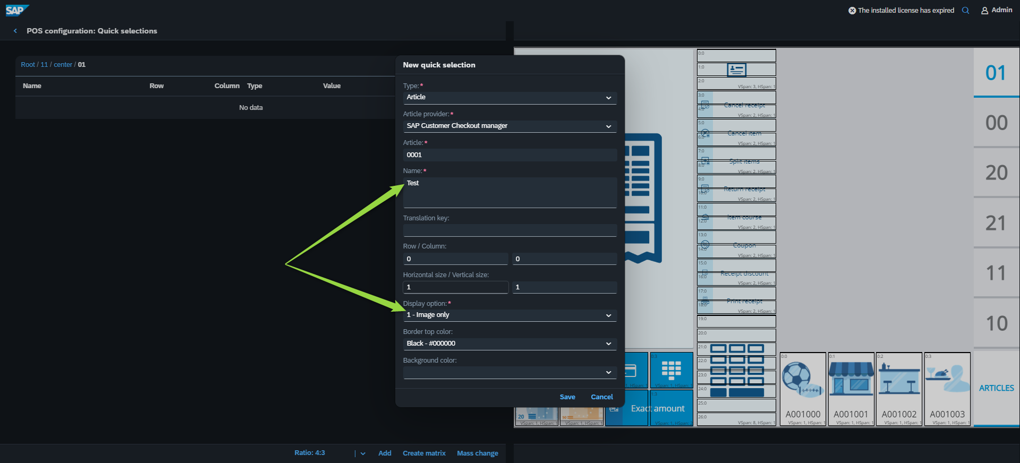
Task: Open the Display option dropdown
Action: (509, 315)
